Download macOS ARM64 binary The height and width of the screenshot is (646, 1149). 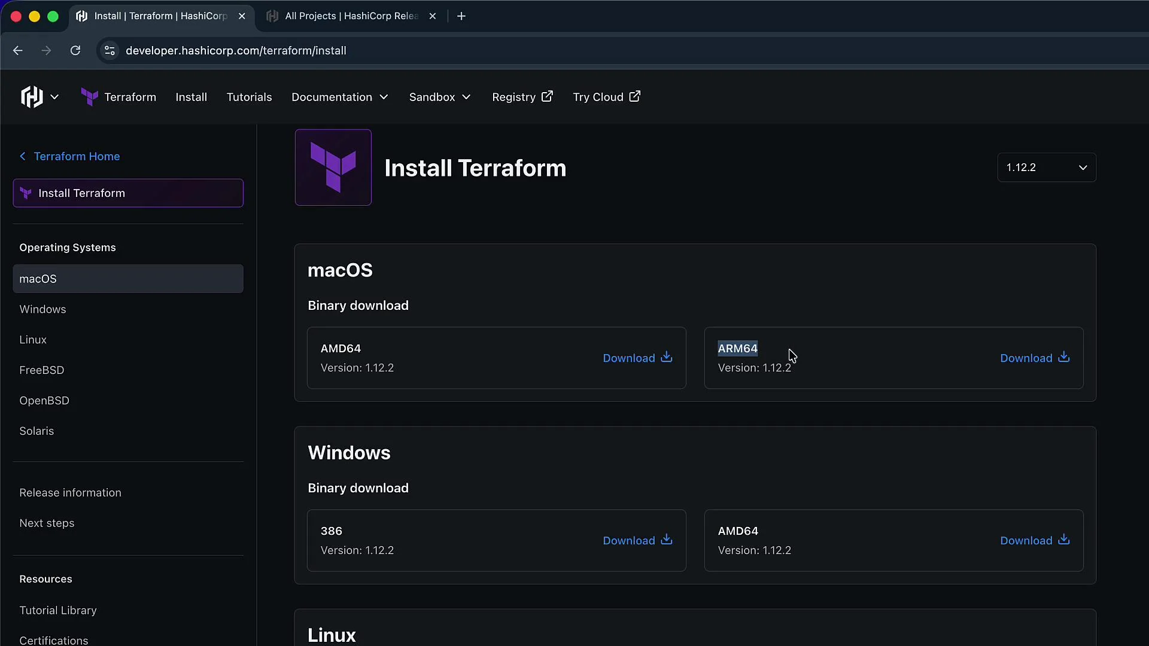1035,358
